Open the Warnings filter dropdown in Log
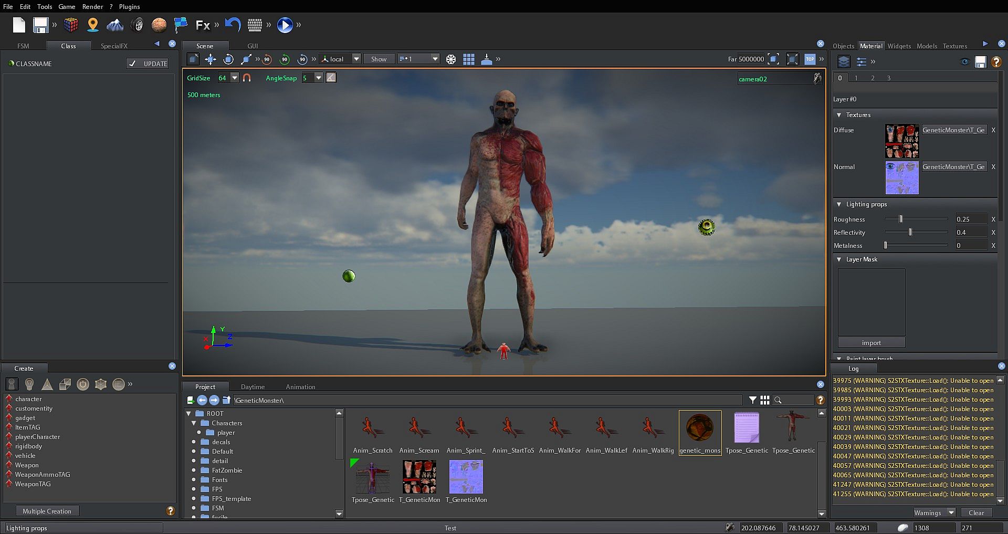Image resolution: width=1008 pixels, height=534 pixels. click(x=951, y=512)
